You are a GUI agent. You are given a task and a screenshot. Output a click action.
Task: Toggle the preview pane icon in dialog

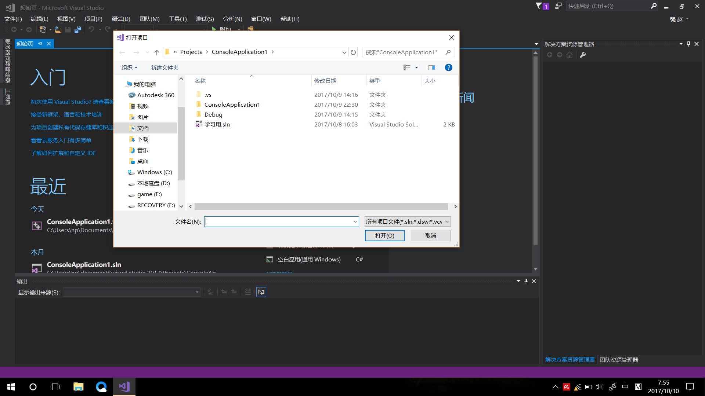(x=432, y=67)
